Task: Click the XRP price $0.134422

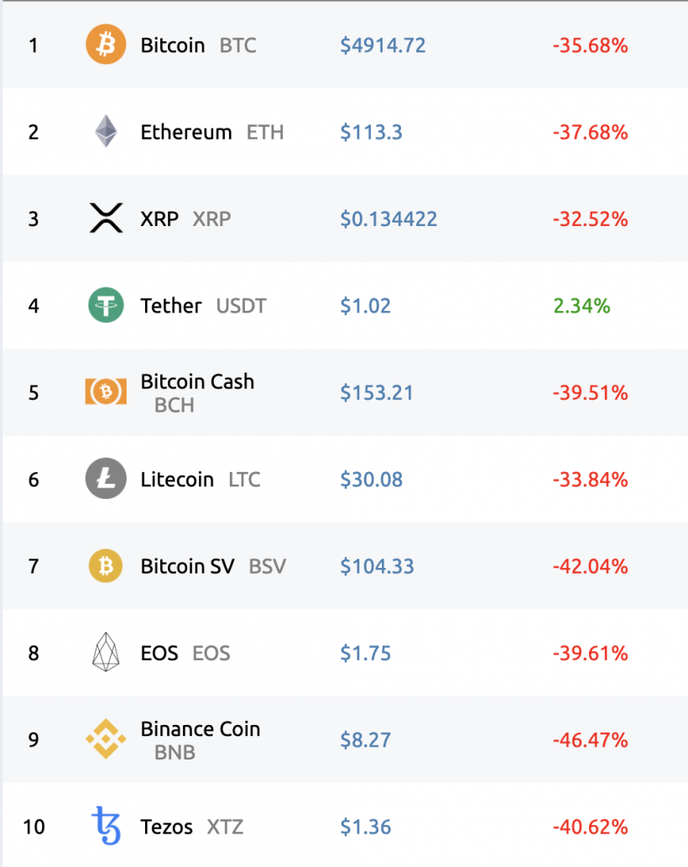Action: click(388, 218)
